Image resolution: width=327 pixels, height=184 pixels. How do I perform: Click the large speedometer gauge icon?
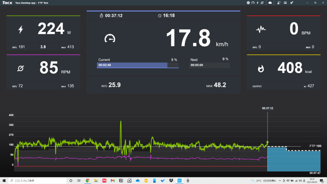(110, 38)
